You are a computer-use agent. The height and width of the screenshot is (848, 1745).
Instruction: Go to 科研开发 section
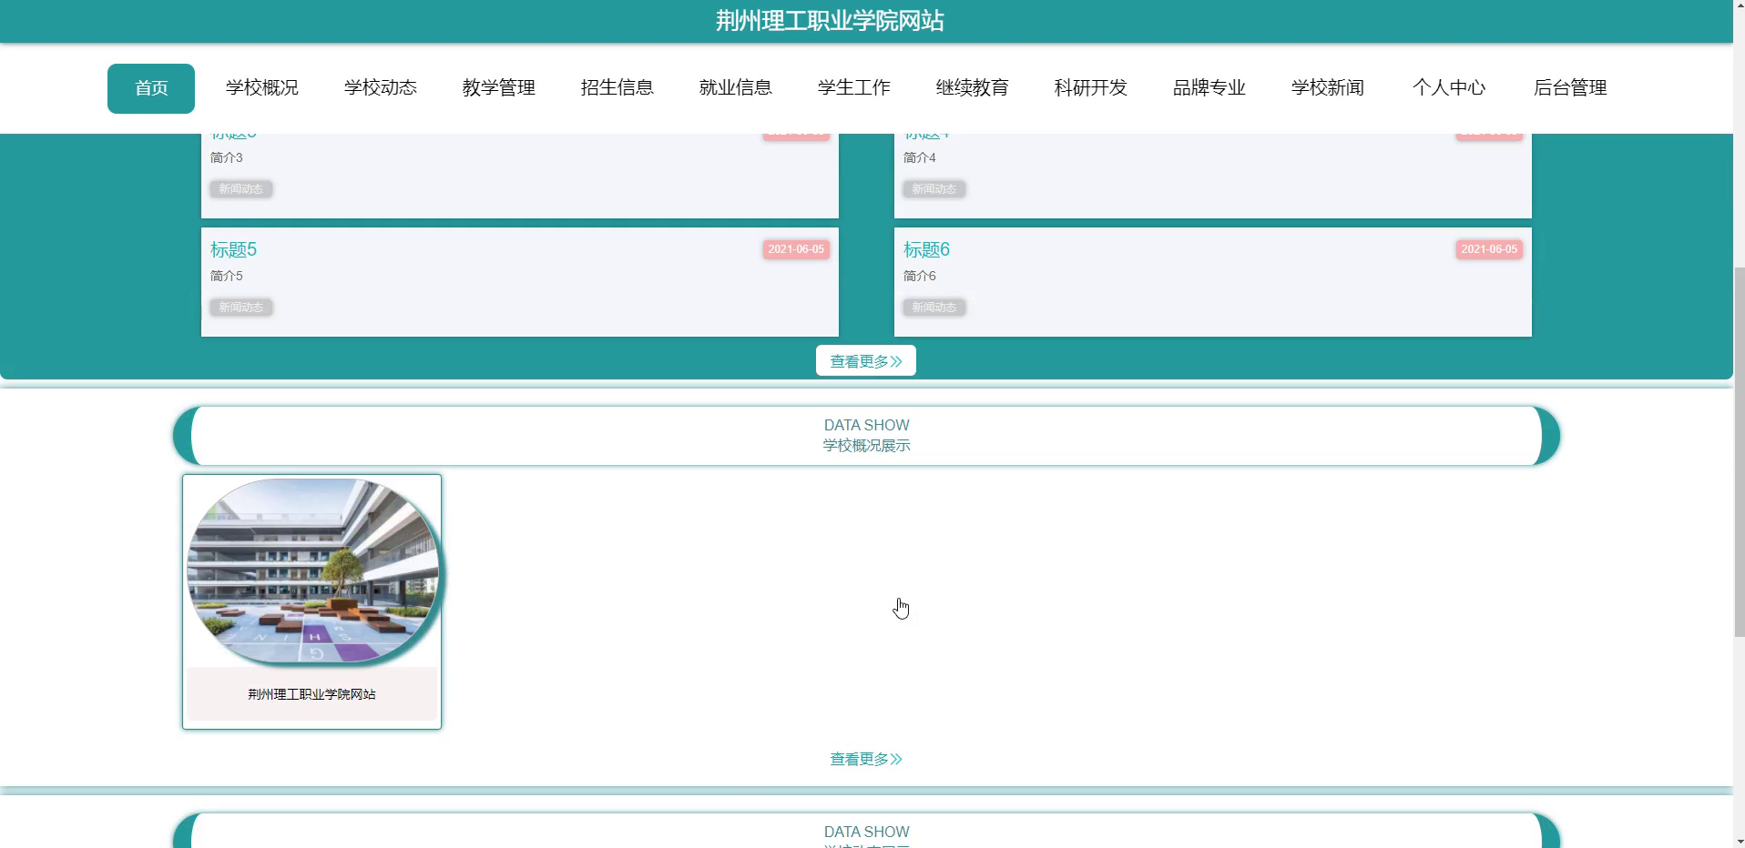click(1091, 88)
